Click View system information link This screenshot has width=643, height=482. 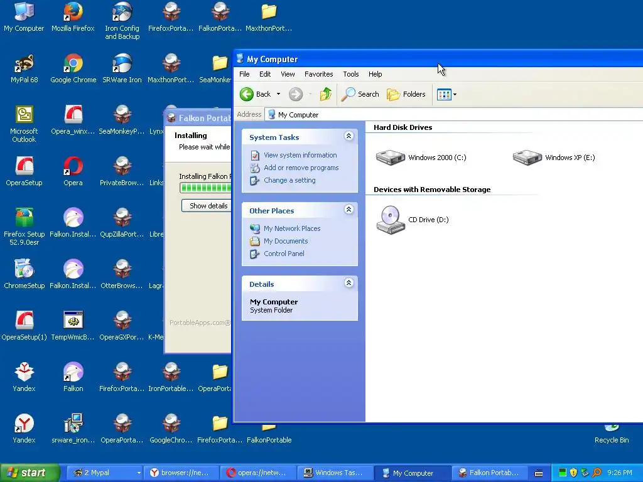[x=300, y=156]
